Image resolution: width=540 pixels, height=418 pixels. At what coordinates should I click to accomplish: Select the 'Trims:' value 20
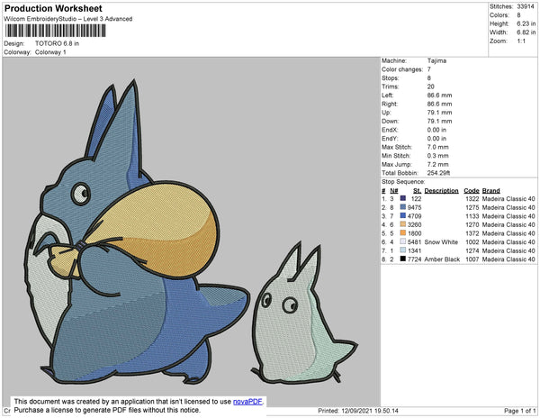click(430, 86)
